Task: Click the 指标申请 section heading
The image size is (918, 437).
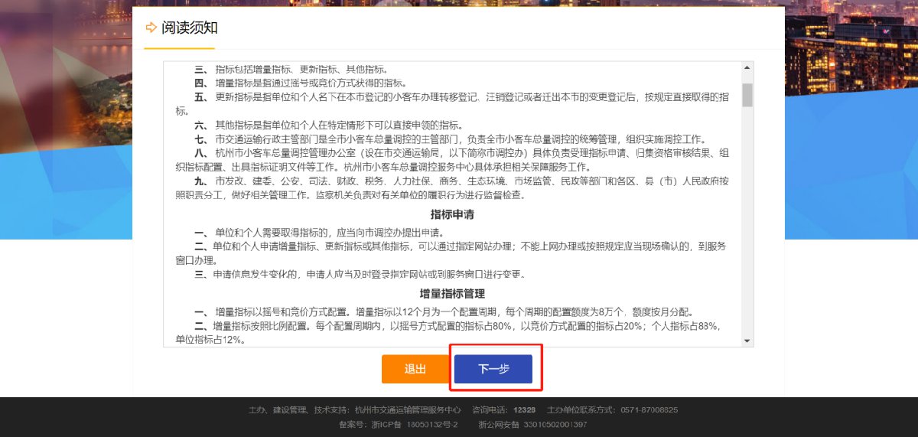Action: tap(452, 214)
